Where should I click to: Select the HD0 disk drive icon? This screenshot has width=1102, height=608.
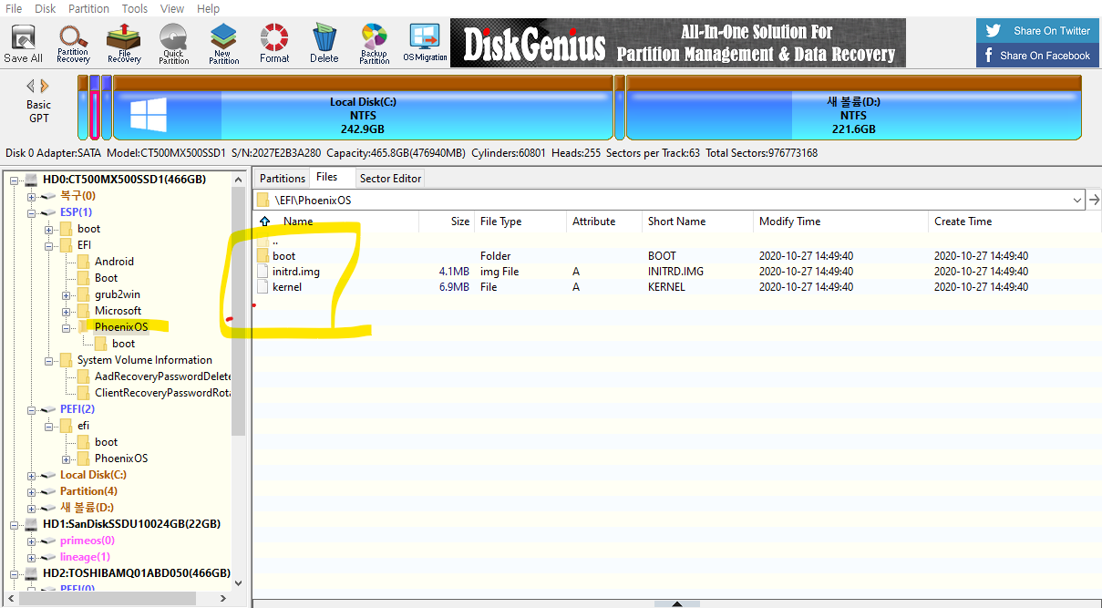[31, 180]
